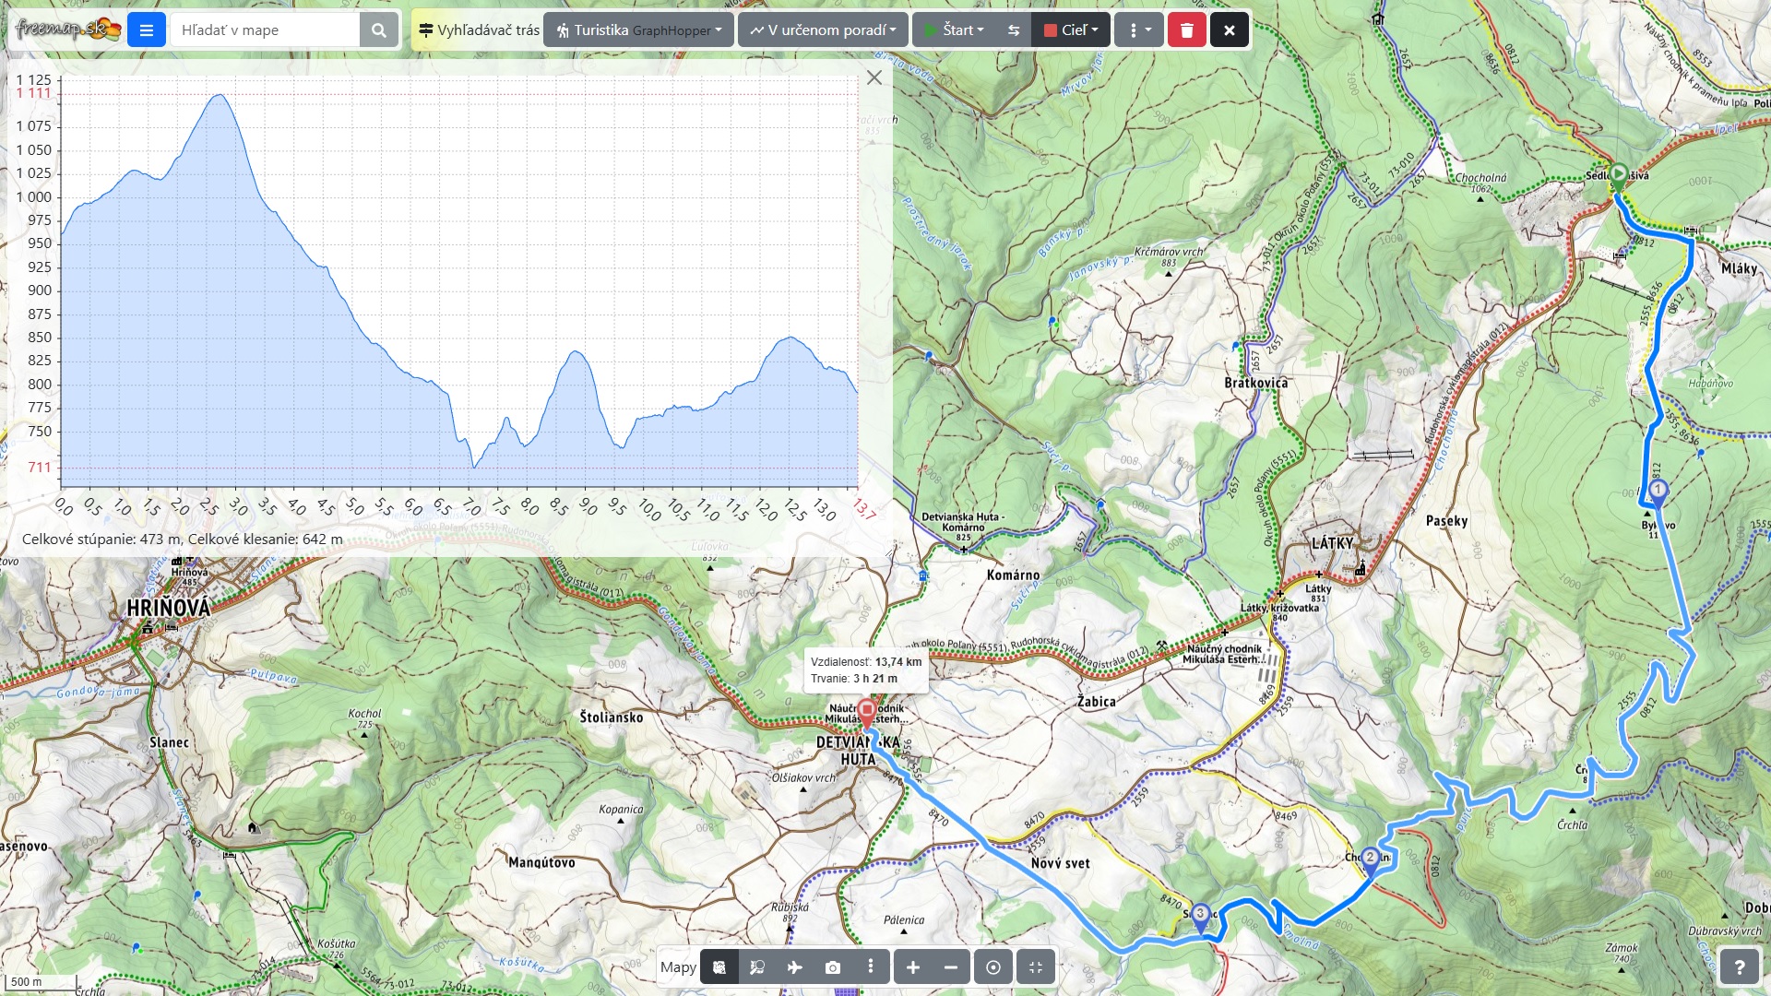Open the 'V určenom poradí' mode dropdown

click(823, 30)
